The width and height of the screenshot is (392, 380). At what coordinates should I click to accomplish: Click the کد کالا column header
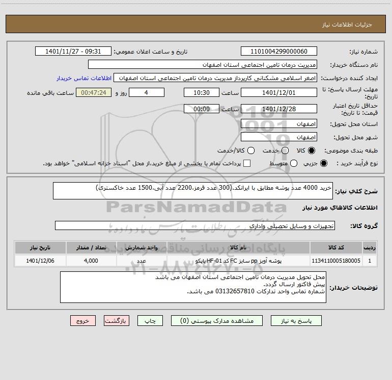(336, 247)
